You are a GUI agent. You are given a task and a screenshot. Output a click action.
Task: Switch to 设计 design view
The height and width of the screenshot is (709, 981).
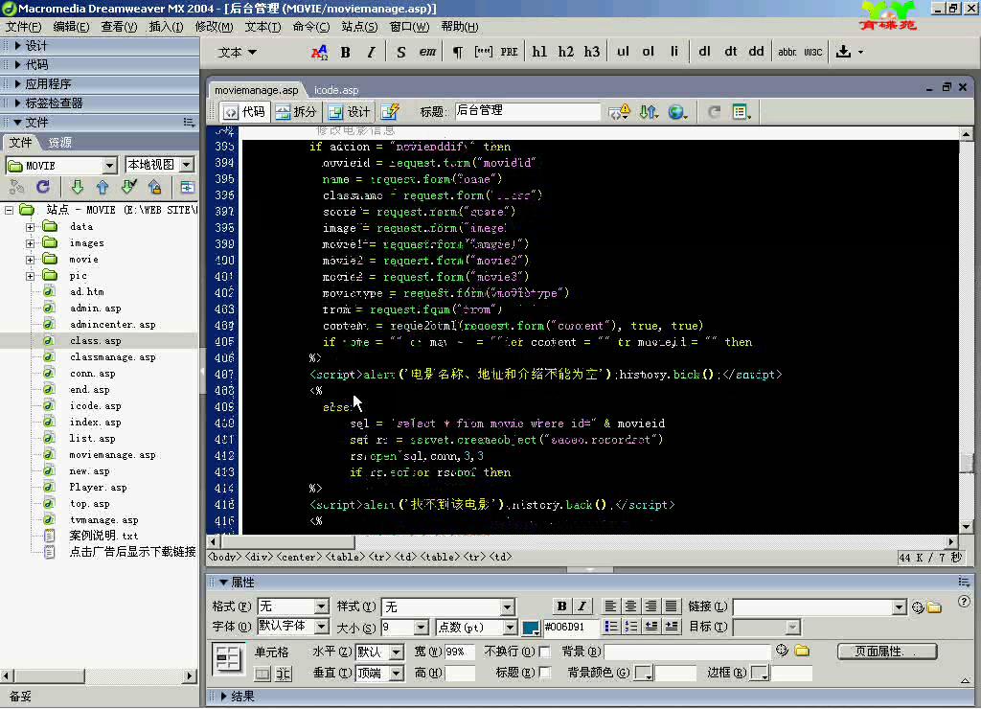[x=350, y=112]
